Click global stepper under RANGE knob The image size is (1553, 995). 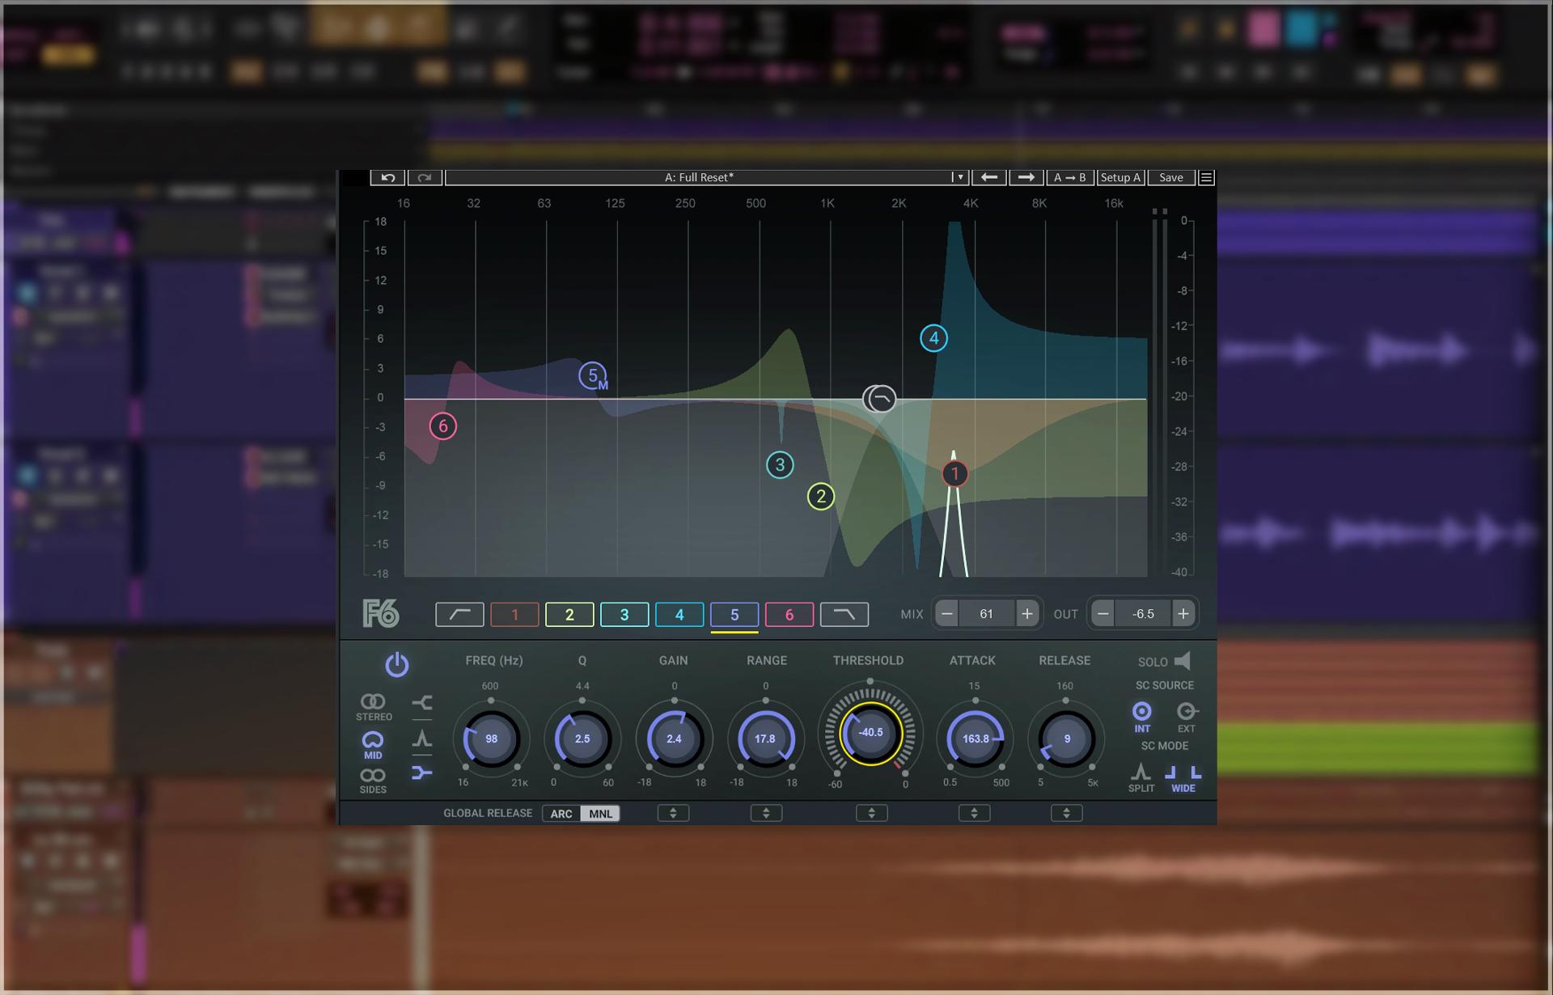click(766, 813)
